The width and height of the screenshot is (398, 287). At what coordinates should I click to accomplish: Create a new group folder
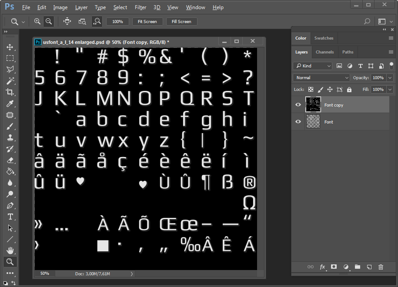coord(358,267)
